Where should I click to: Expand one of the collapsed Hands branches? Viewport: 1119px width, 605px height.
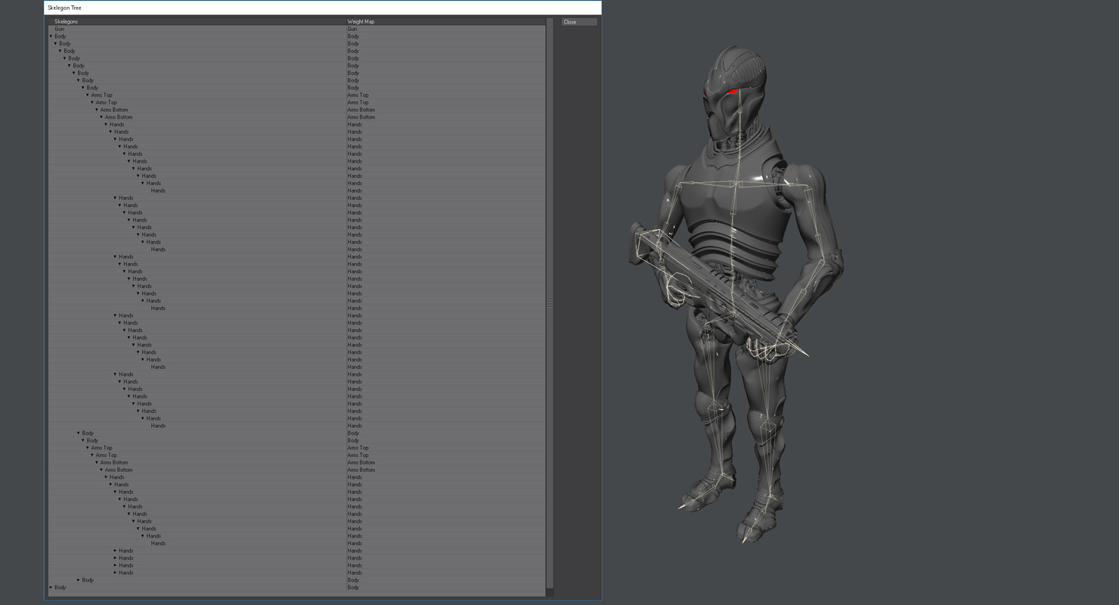[x=115, y=551]
